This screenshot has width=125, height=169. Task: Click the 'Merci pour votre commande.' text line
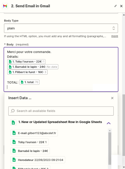29,52
